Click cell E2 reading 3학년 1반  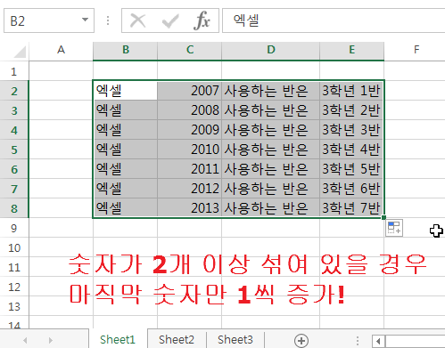tap(352, 91)
